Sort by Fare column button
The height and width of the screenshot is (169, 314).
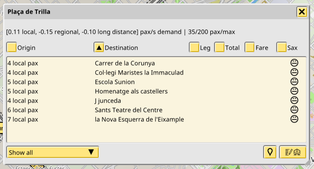pyautogui.click(x=250, y=47)
